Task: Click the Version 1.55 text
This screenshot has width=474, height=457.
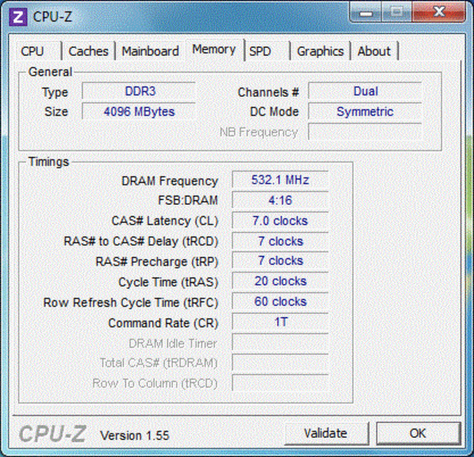Action: (x=135, y=436)
